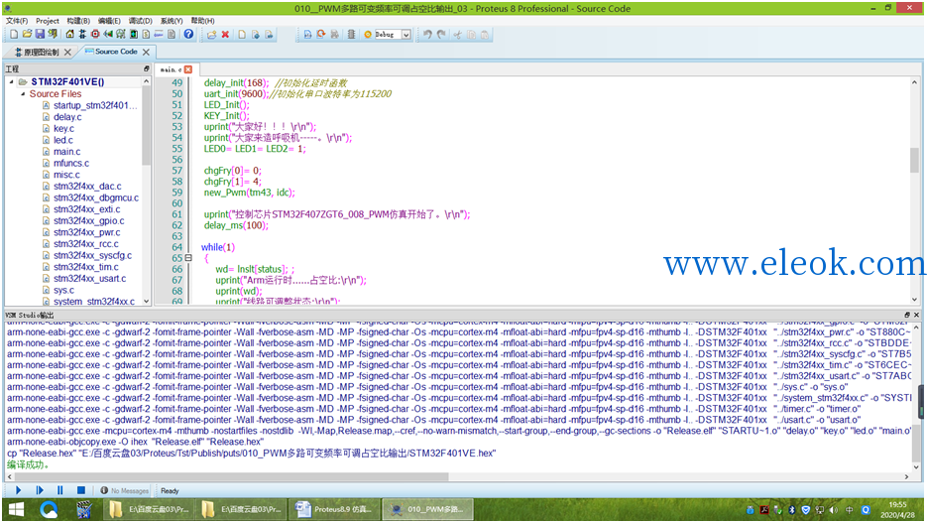Click the code editor scroll-down arrow
This screenshot has width=927, height=523.
click(x=914, y=300)
